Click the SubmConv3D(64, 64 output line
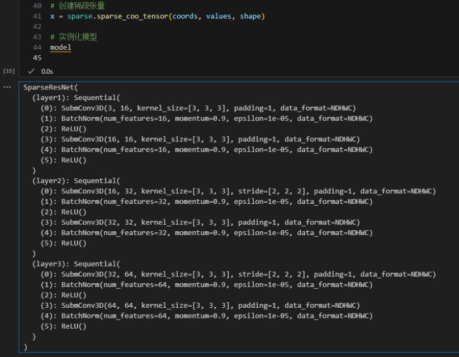 tap(200, 306)
